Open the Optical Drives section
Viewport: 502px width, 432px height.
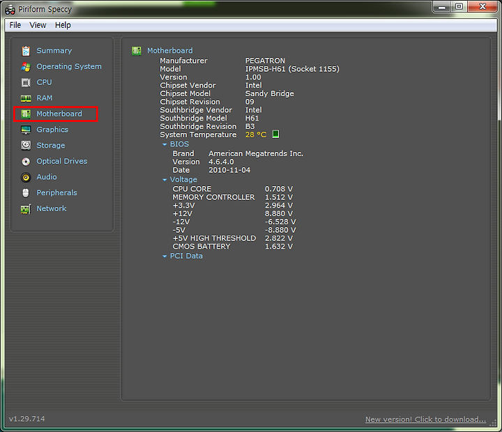(62, 161)
